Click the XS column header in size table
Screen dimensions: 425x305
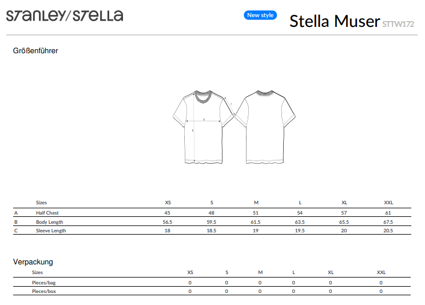[x=168, y=203]
